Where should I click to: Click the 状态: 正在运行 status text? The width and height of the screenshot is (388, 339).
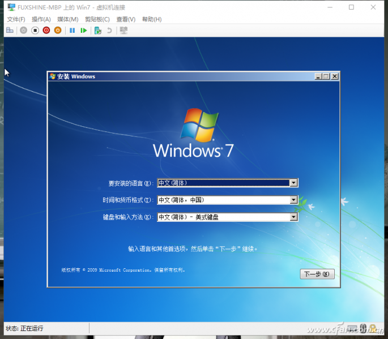click(x=24, y=328)
